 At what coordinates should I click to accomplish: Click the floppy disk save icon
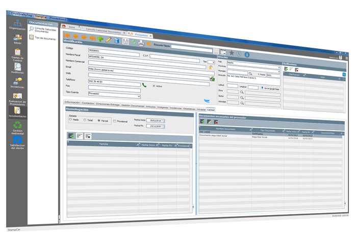click(125, 41)
